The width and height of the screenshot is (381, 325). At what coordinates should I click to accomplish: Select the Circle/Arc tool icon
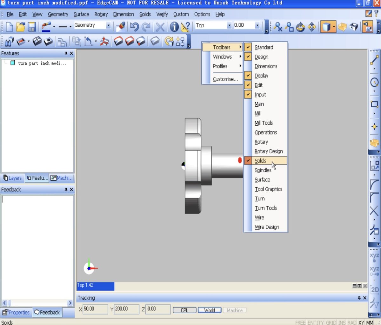tap(374, 82)
